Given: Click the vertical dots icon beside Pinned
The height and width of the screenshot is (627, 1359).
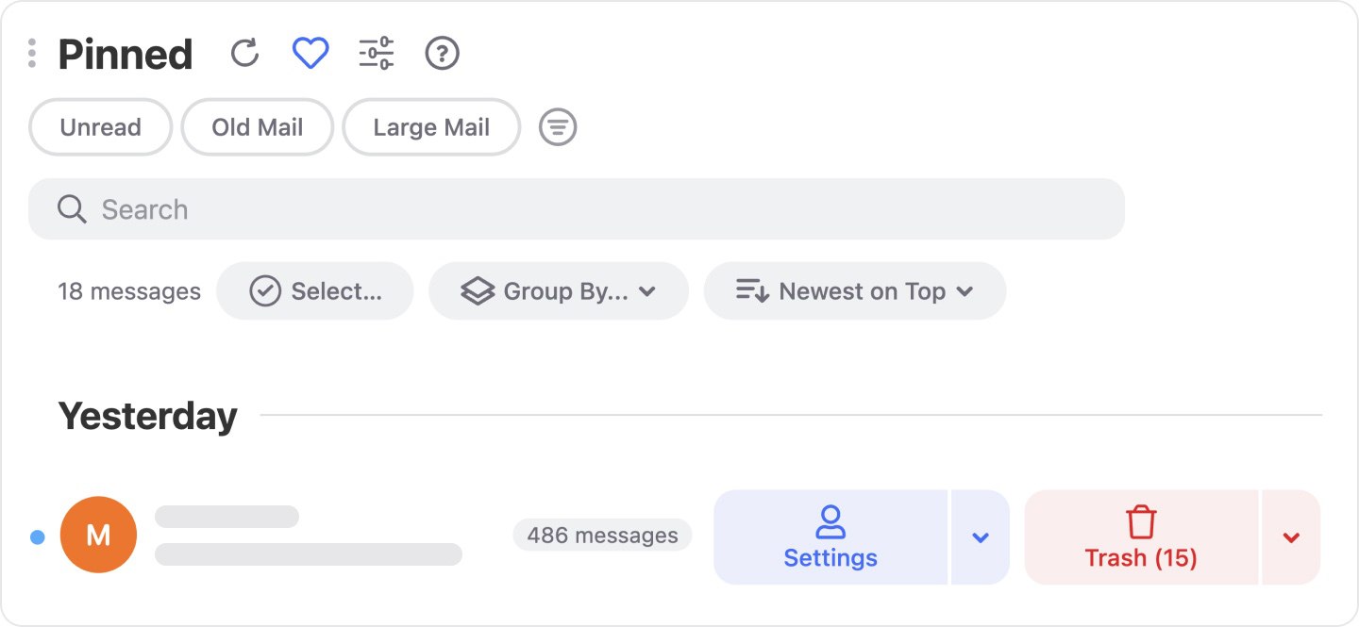Looking at the screenshot, I should [31, 53].
